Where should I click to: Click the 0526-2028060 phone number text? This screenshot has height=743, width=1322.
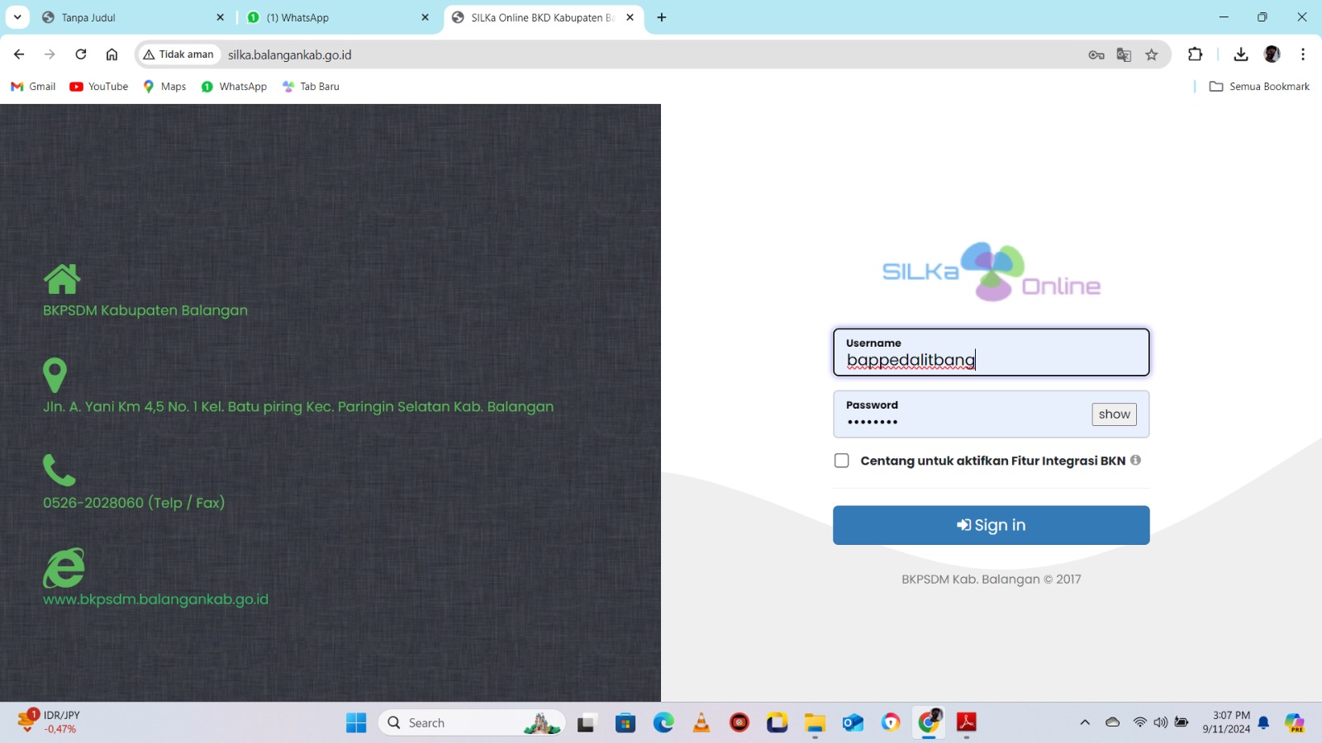tap(134, 503)
